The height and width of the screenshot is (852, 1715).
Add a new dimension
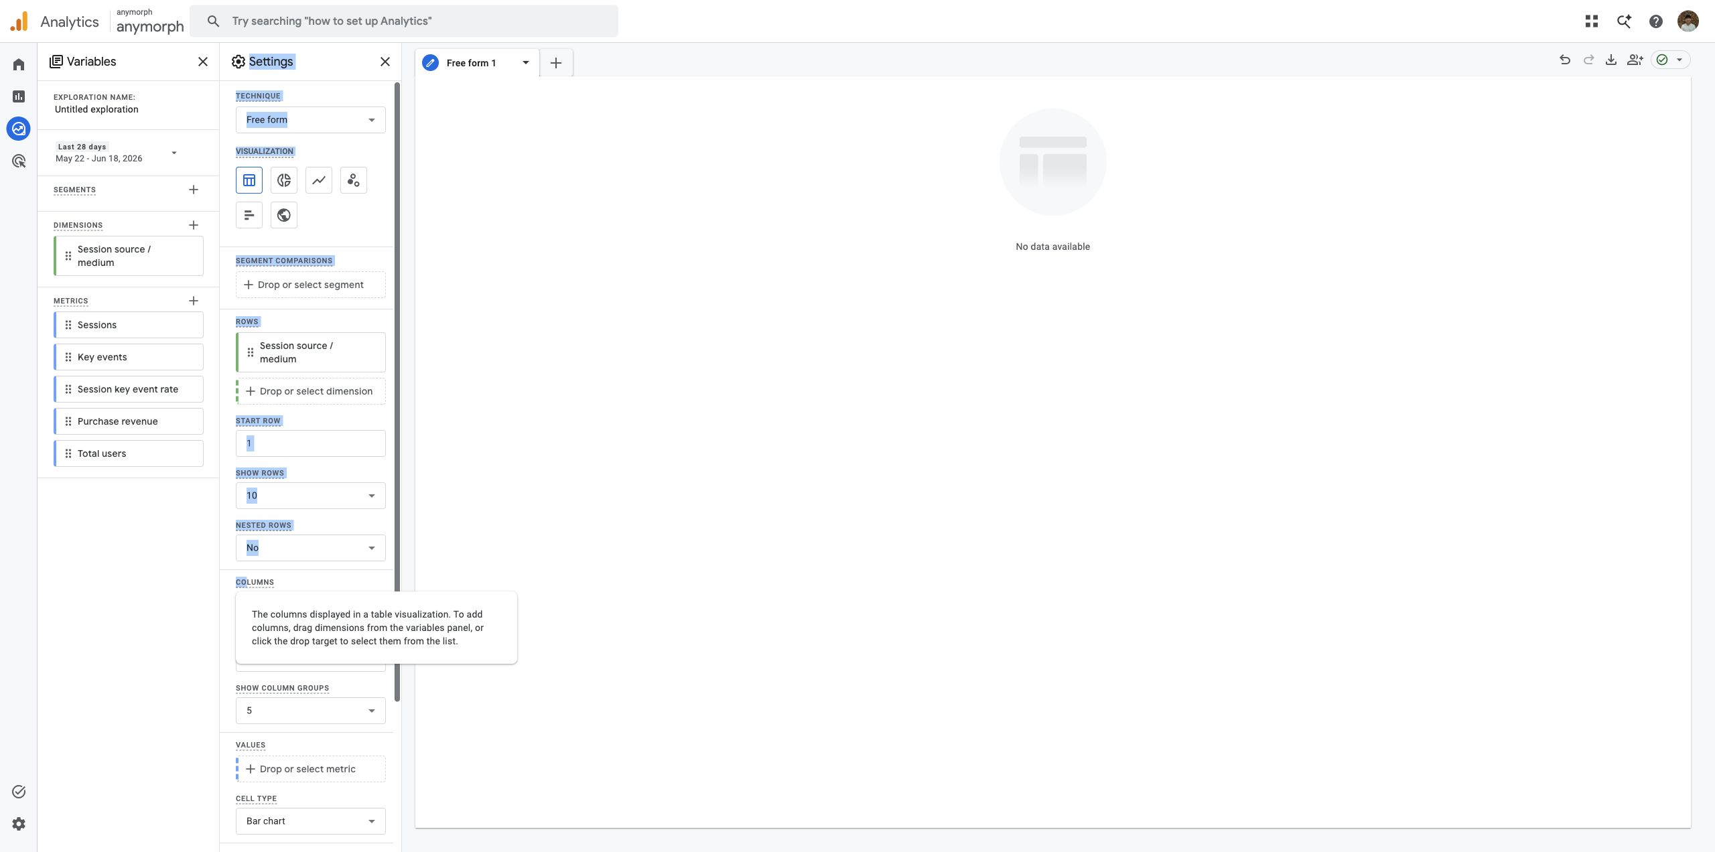pyautogui.click(x=194, y=225)
